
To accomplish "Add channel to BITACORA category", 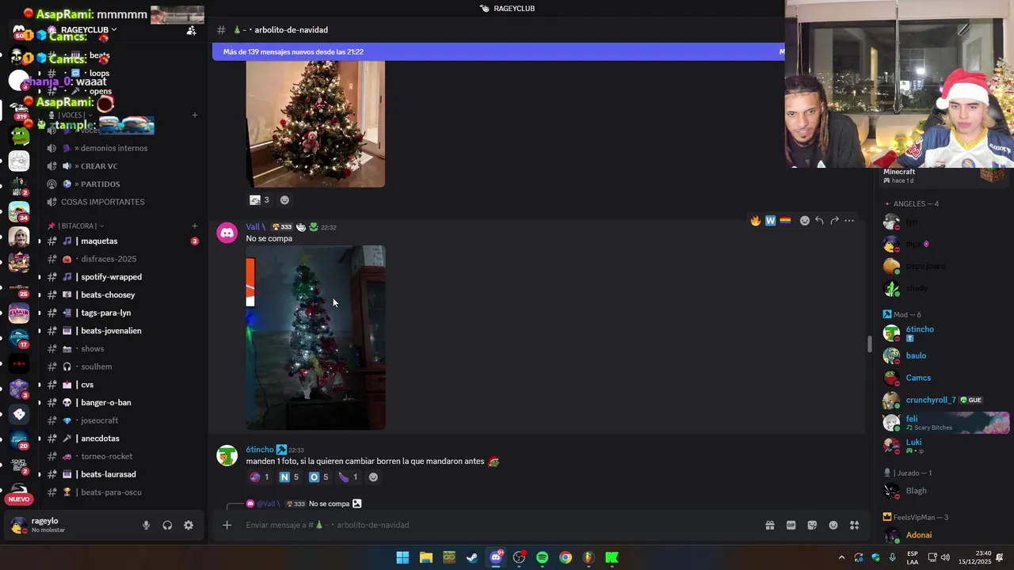I will pyautogui.click(x=195, y=226).
